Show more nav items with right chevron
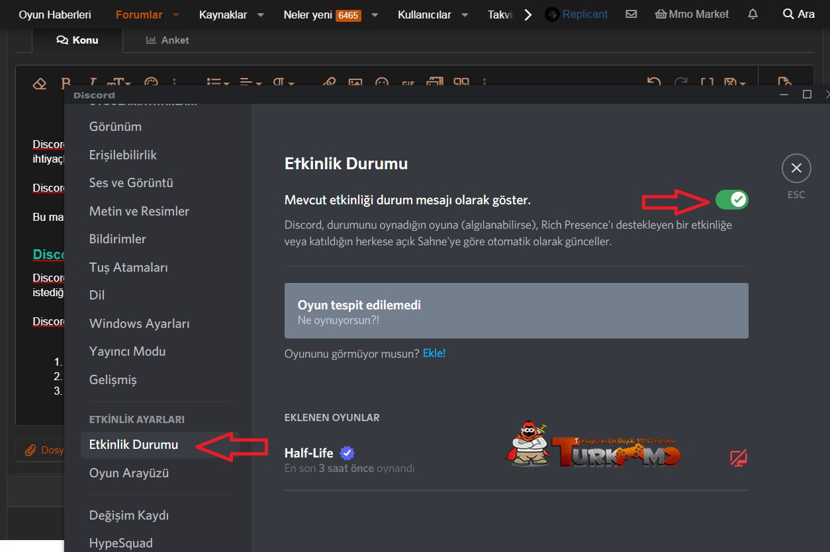The height and width of the screenshot is (552, 830). [x=528, y=15]
